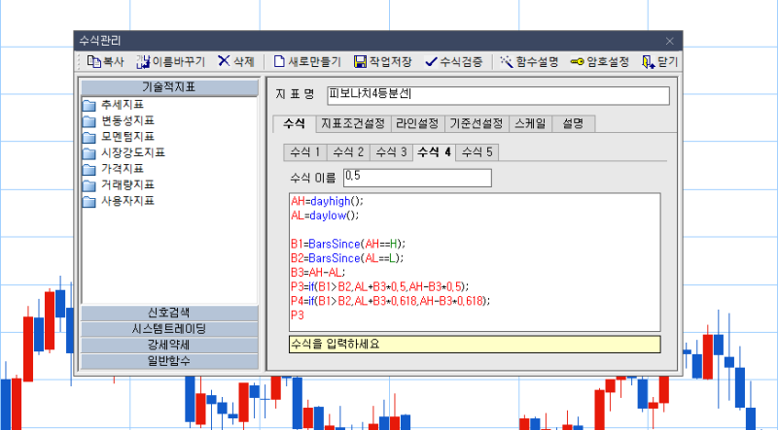Open 함수설명 function help wand icon
The width and height of the screenshot is (778, 430).
tap(506, 61)
